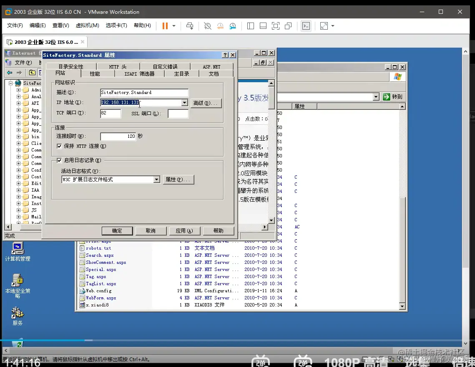Expand the Admi folder node
This screenshot has width=475, height=367.
pyautogui.click(x=18, y=90)
